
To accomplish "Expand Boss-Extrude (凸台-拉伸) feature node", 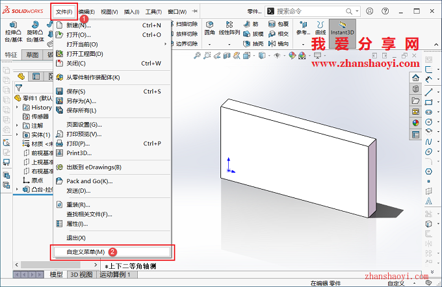I will pos(17,189).
